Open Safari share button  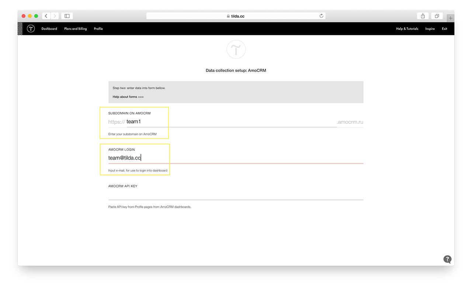423,16
